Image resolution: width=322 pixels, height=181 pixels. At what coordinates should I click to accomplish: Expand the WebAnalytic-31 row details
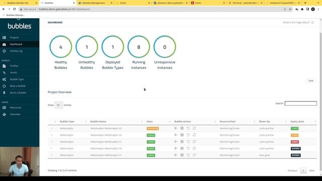52,142
